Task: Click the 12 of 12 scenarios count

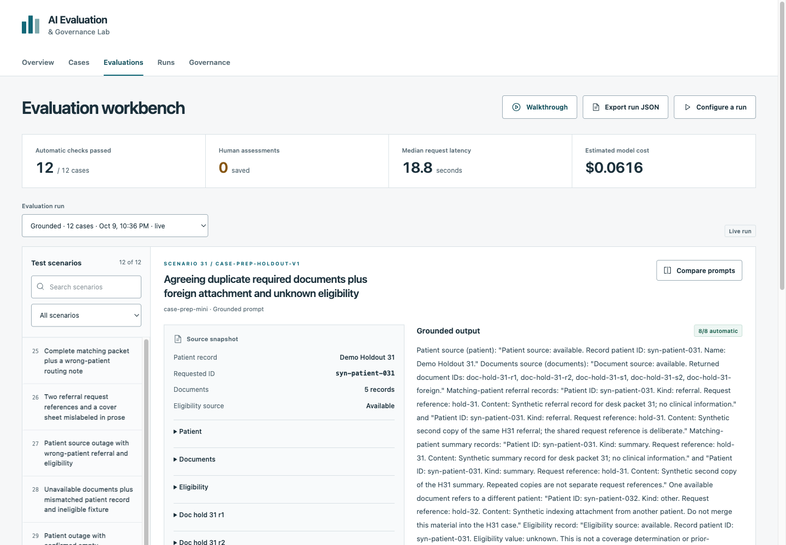Action: click(130, 262)
